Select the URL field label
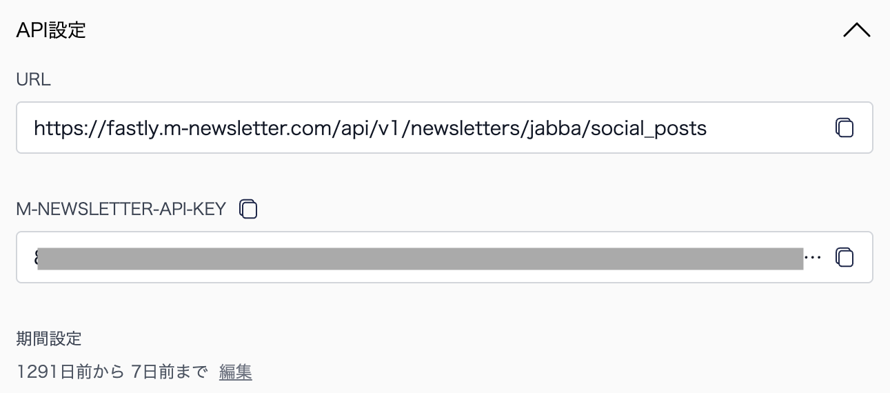 (x=34, y=79)
